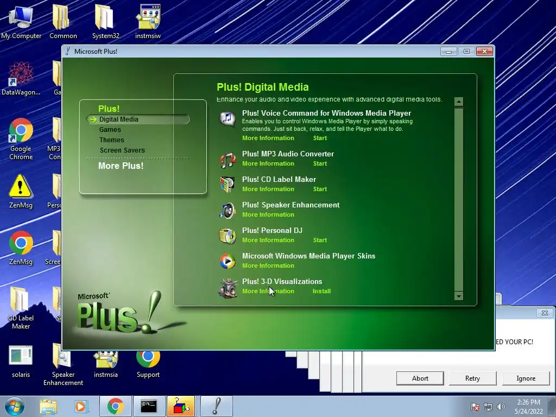The width and height of the screenshot is (556, 417).
Task: Install Plus! 3-D Visualizations
Action: (321, 291)
